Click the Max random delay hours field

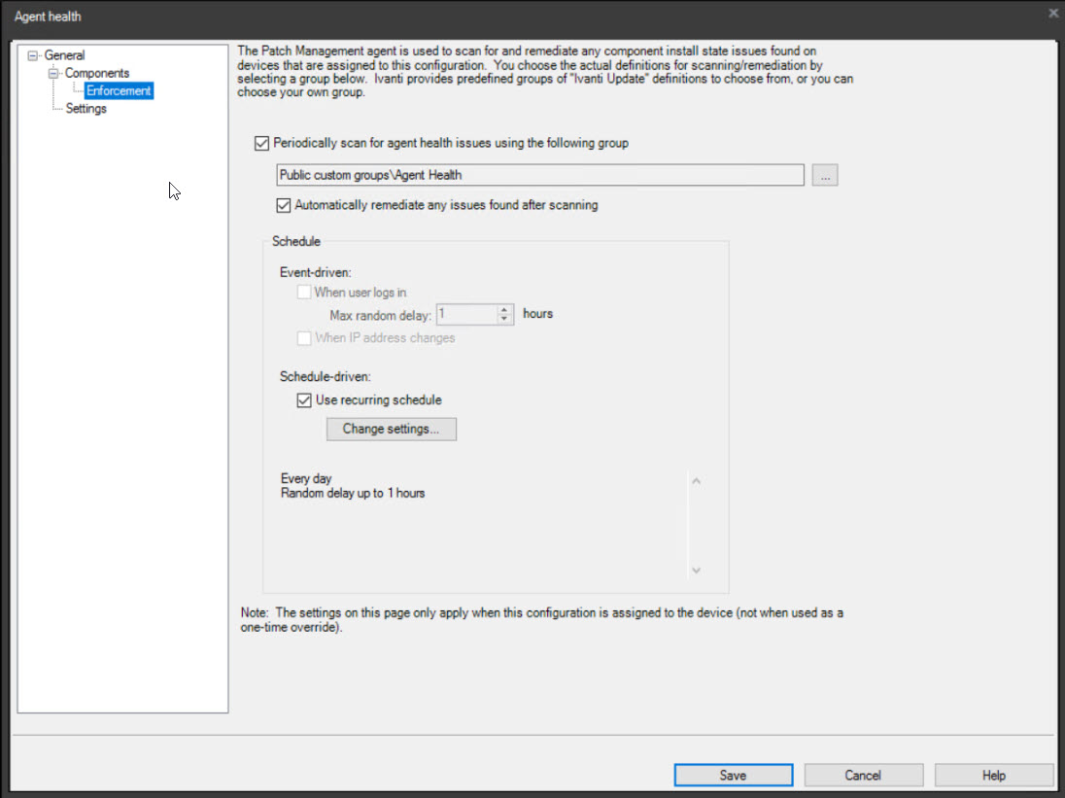(465, 315)
